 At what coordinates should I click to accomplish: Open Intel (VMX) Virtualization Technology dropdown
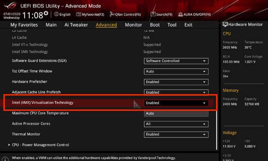(x=176, y=103)
